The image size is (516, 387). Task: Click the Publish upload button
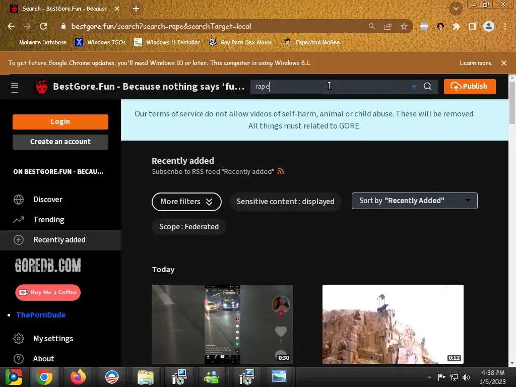click(x=470, y=87)
